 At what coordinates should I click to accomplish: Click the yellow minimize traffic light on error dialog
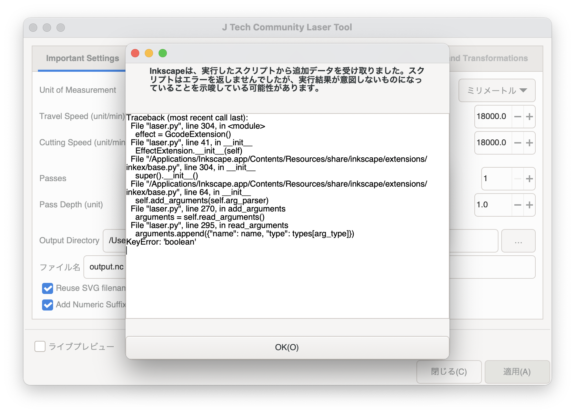(x=149, y=53)
